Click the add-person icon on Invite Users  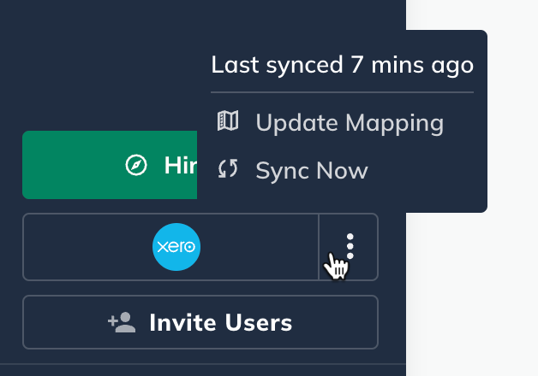point(122,322)
